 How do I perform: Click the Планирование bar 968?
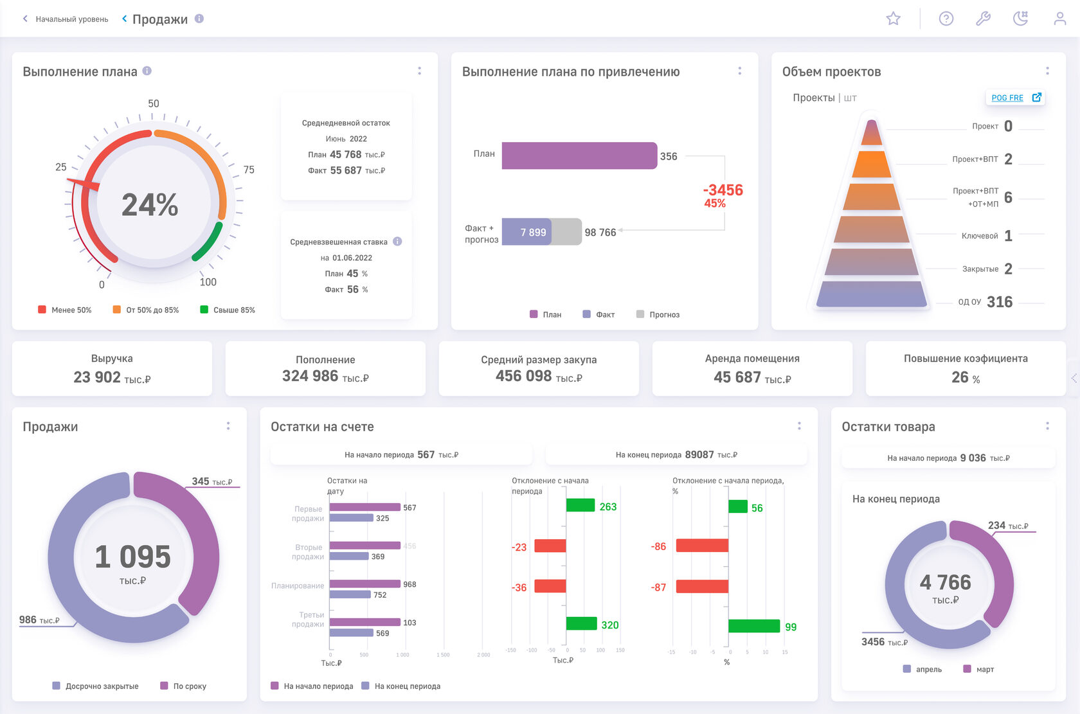365,584
